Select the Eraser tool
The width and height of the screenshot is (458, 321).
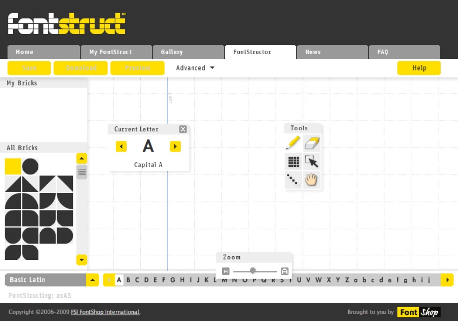(x=312, y=143)
